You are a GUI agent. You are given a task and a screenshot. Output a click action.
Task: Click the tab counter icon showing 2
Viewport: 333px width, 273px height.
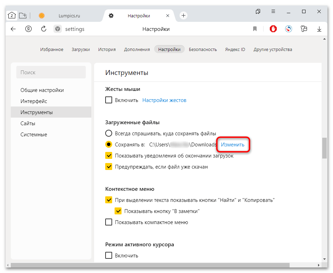12,15
